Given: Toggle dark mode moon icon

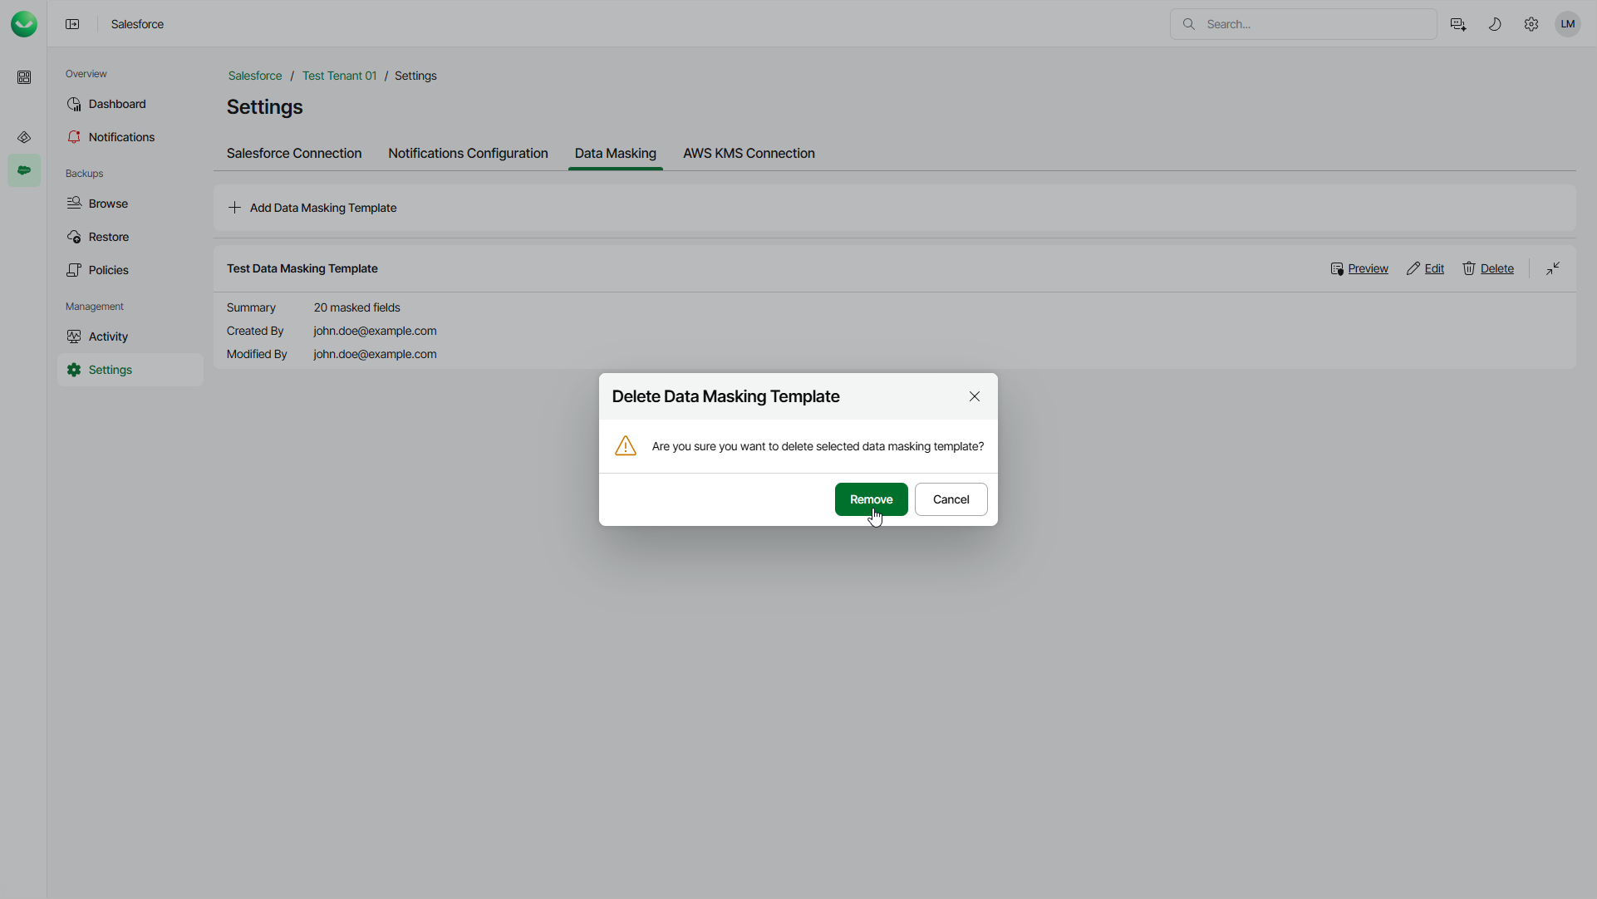Looking at the screenshot, I should click(x=1495, y=24).
